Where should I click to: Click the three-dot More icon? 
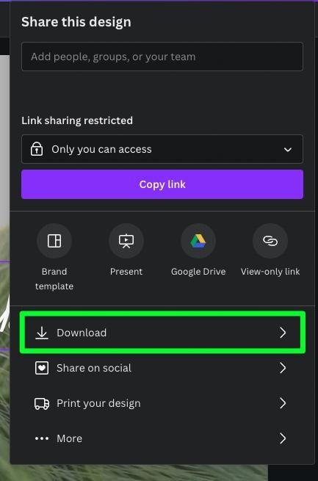tap(42, 438)
